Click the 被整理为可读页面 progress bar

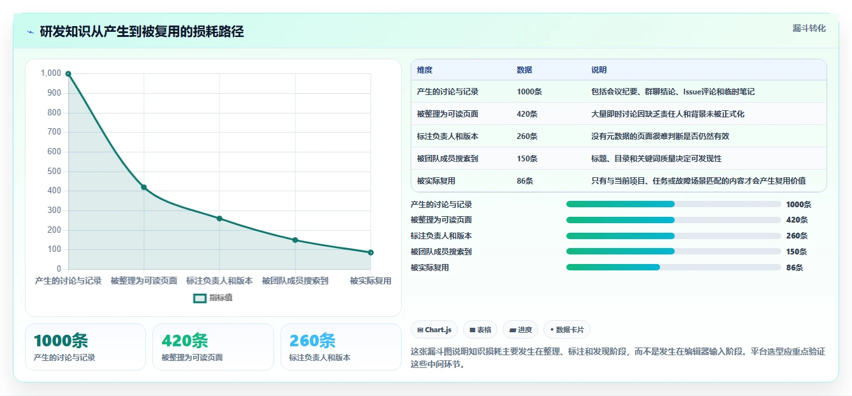click(673, 220)
